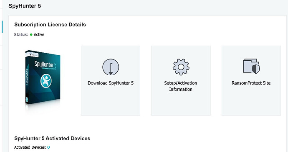Click the Status label text
Screen dimensions: 288x152
tap(21, 34)
